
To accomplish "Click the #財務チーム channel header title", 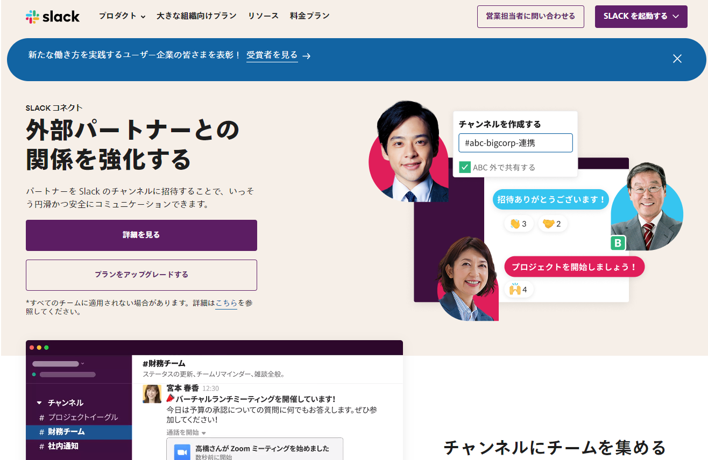I will 164,364.
